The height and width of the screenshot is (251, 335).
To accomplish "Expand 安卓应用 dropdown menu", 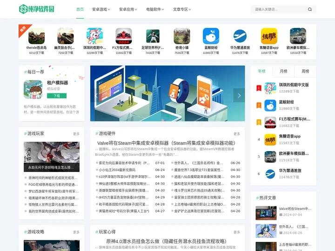I will (x=128, y=9).
